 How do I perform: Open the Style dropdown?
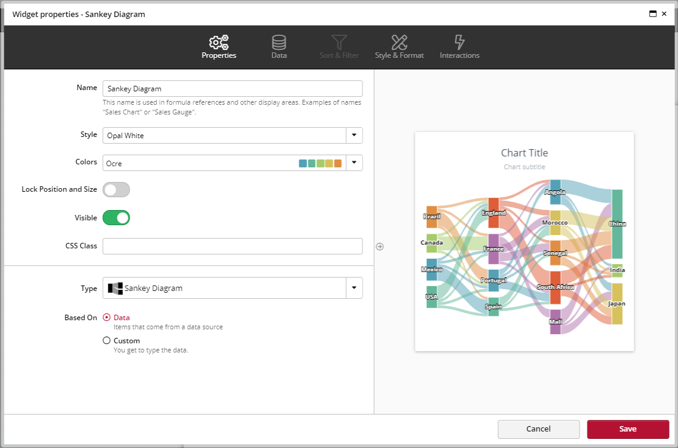[x=354, y=135]
